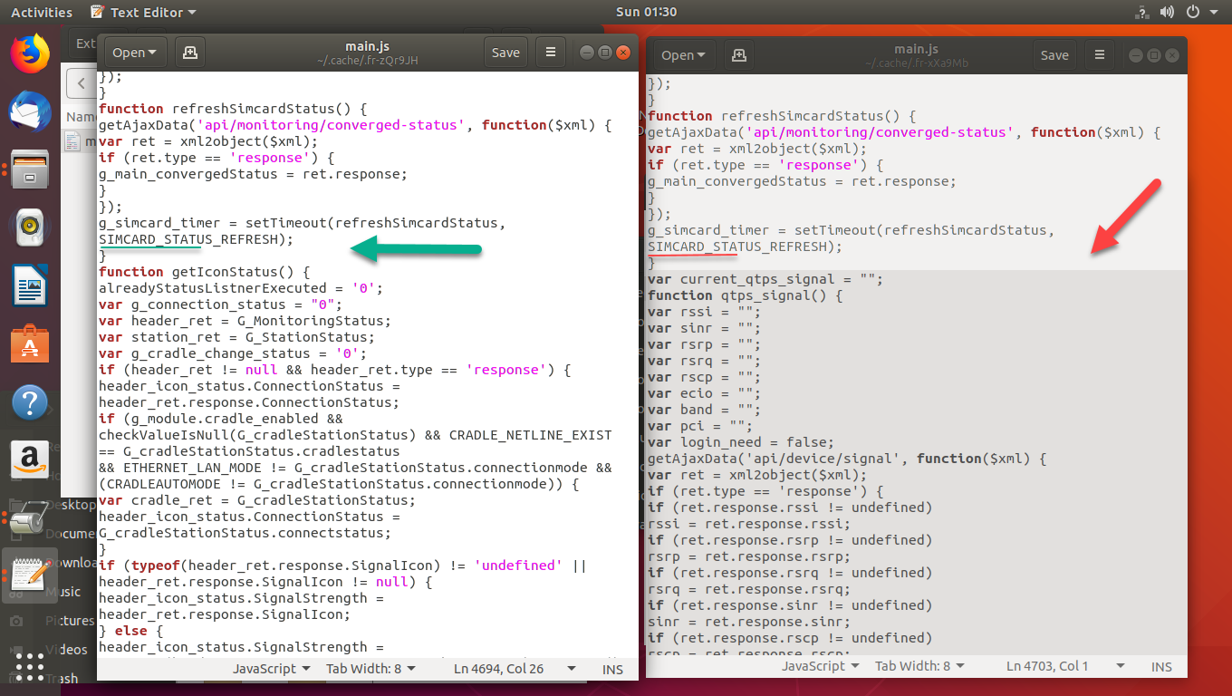The image size is (1232, 696).
Task: Show Applications grid button
Action: coord(30,666)
